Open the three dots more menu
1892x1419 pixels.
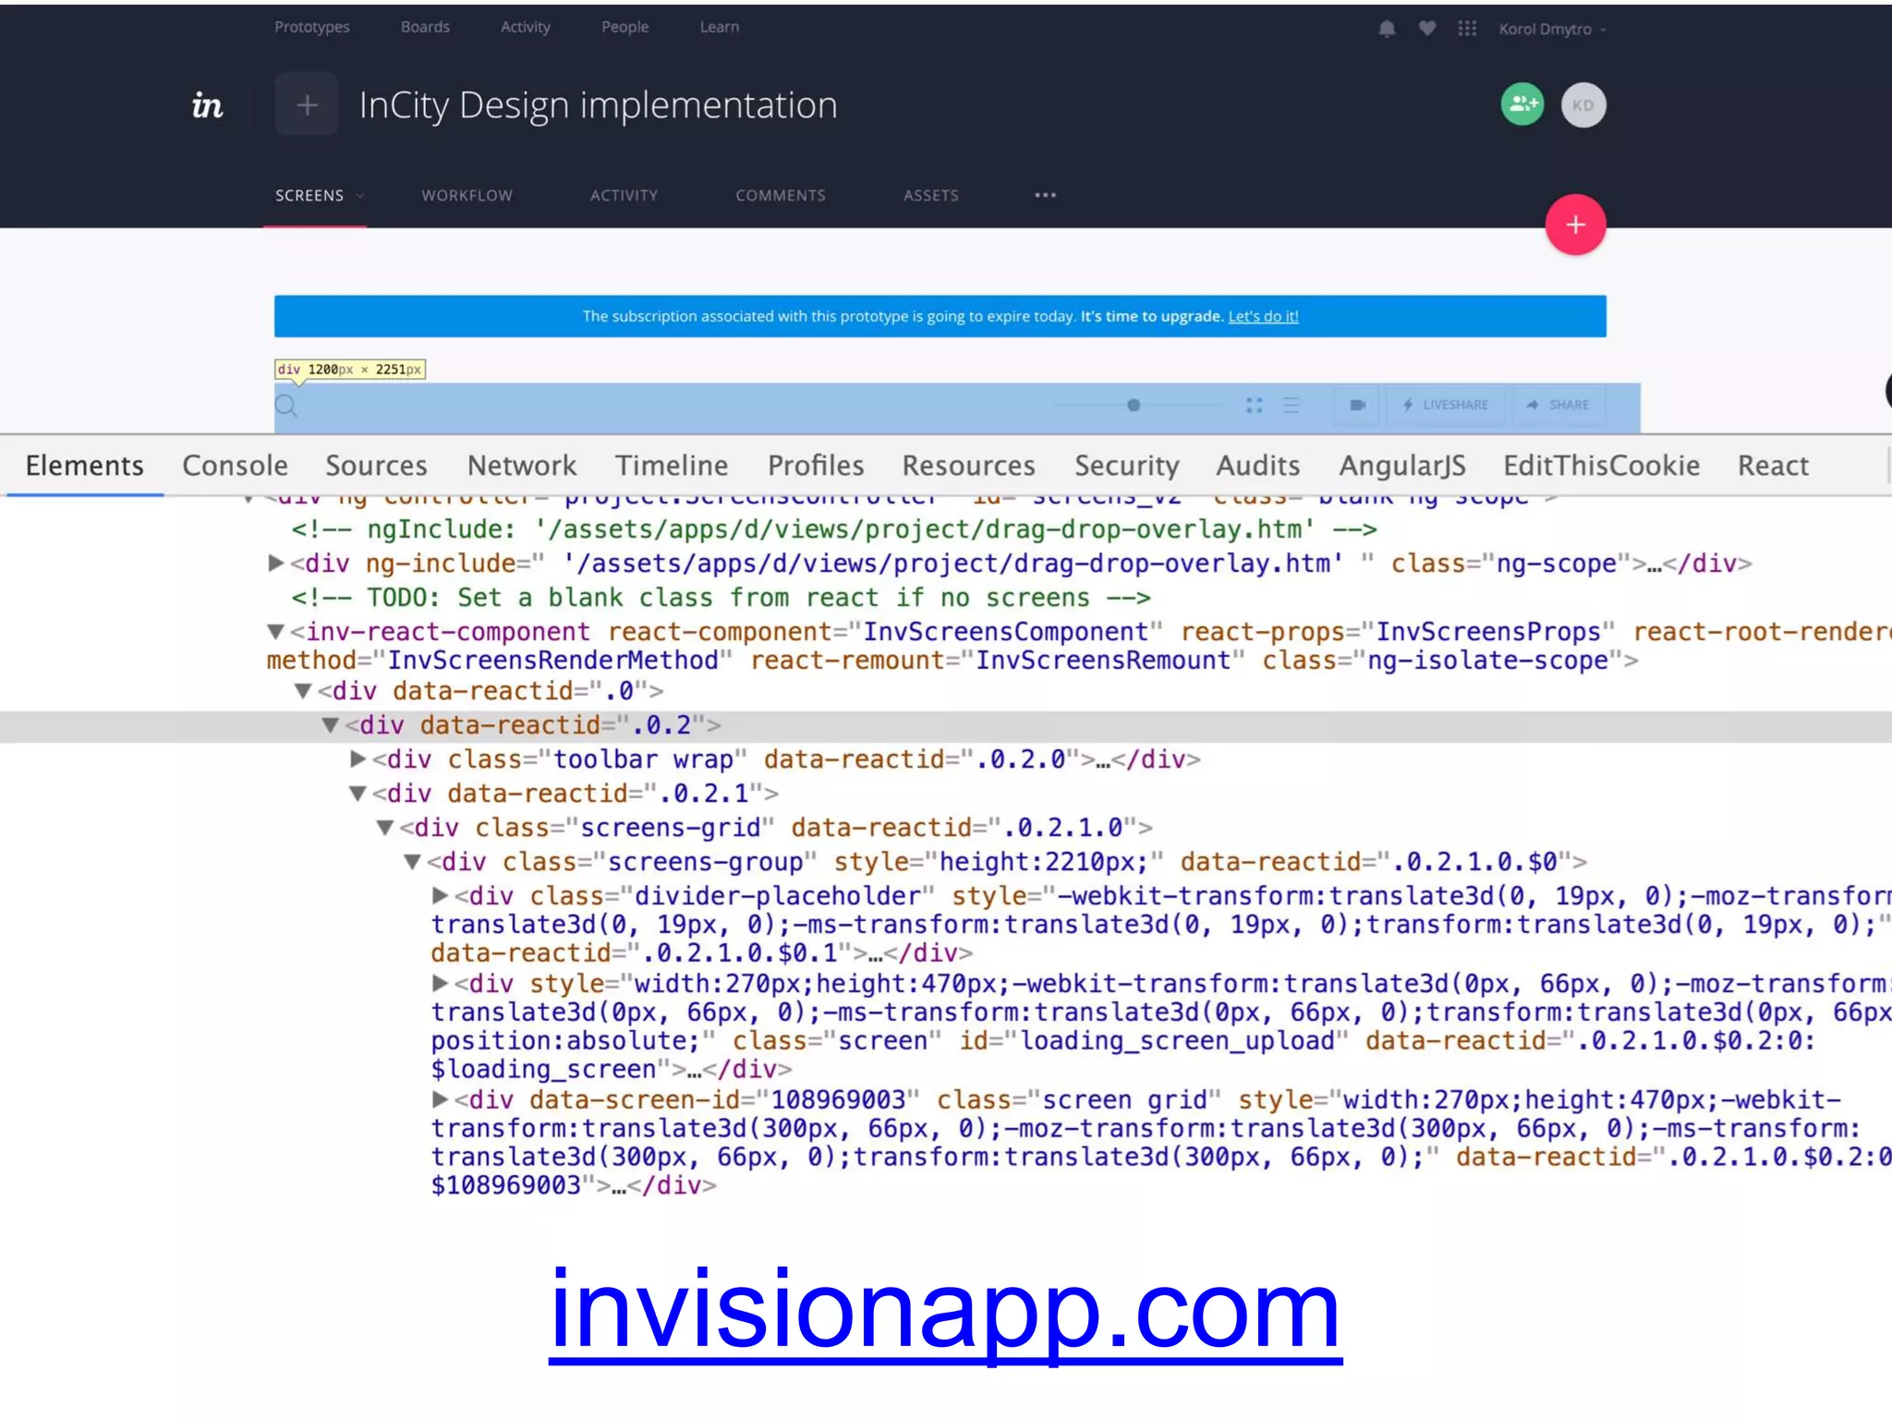click(x=1045, y=195)
